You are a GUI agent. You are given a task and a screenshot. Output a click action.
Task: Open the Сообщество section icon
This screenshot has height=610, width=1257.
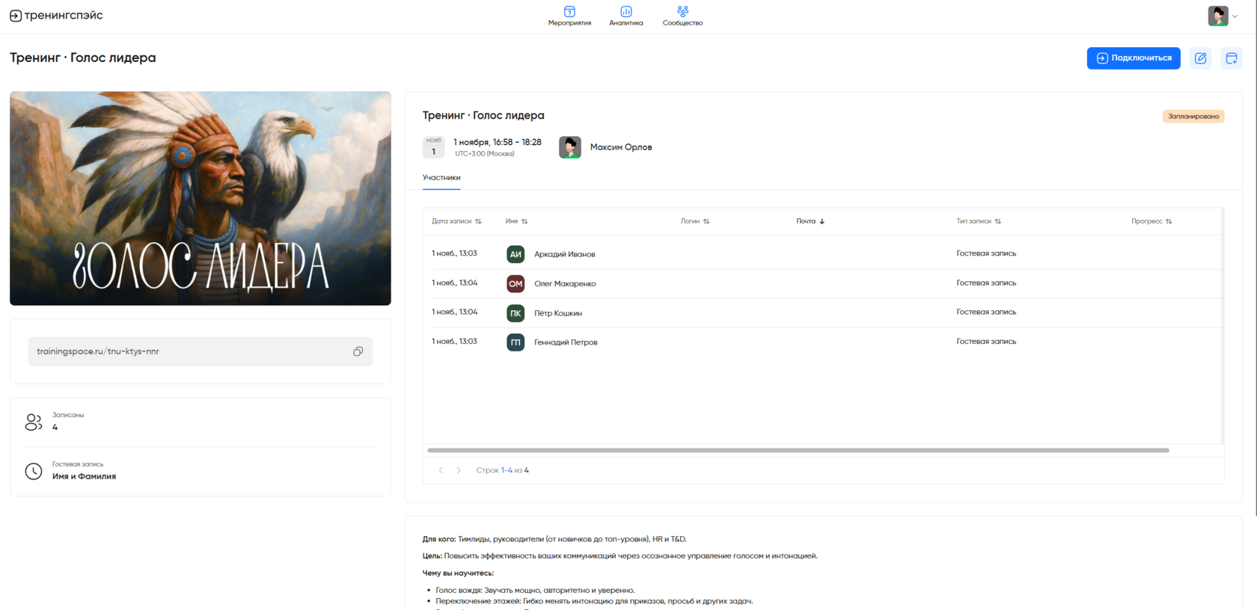click(682, 12)
